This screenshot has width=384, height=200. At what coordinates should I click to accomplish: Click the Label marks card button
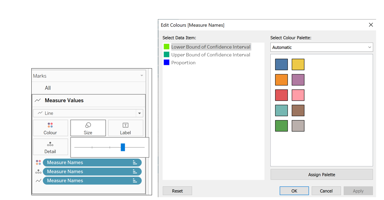coord(125,128)
